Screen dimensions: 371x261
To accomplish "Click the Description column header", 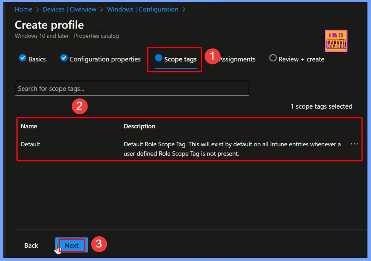I will tap(139, 126).
